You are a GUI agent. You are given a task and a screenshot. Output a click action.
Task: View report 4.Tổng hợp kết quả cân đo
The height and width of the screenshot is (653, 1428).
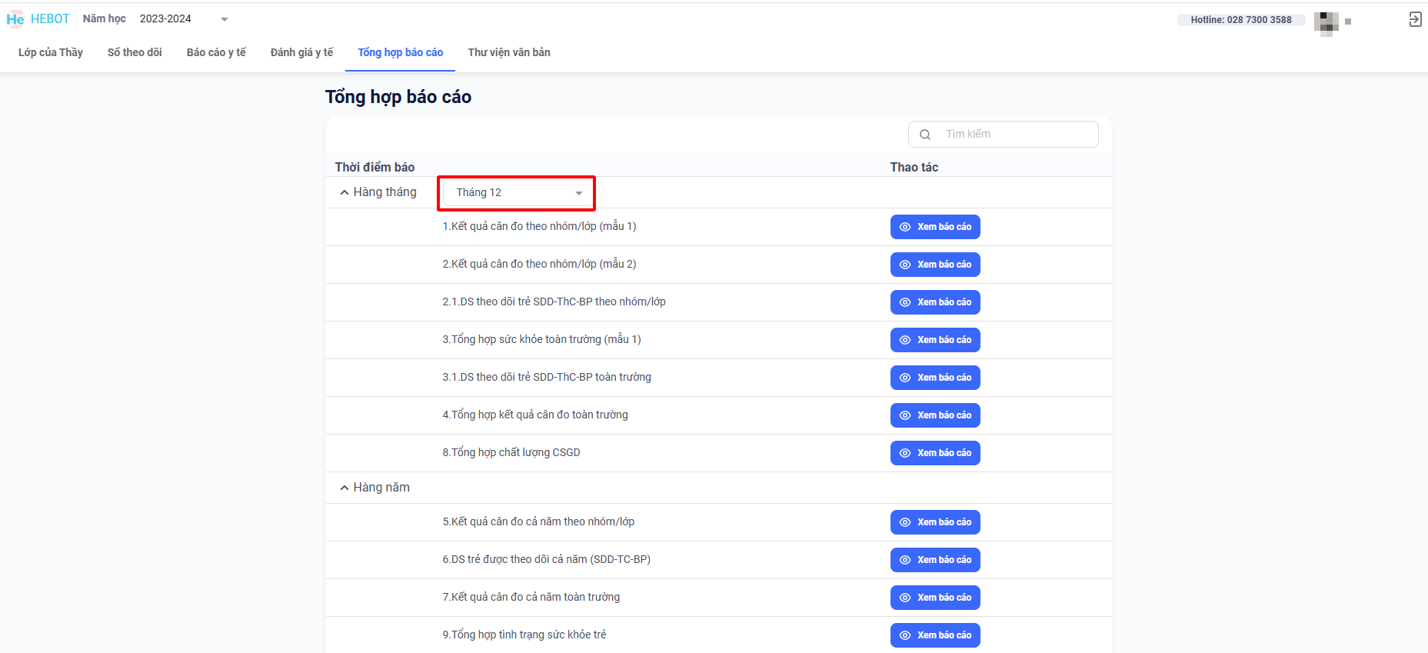pyautogui.click(x=935, y=415)
